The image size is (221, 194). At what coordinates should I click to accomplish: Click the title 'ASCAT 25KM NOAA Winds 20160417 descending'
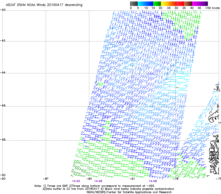tap(44, 5)
